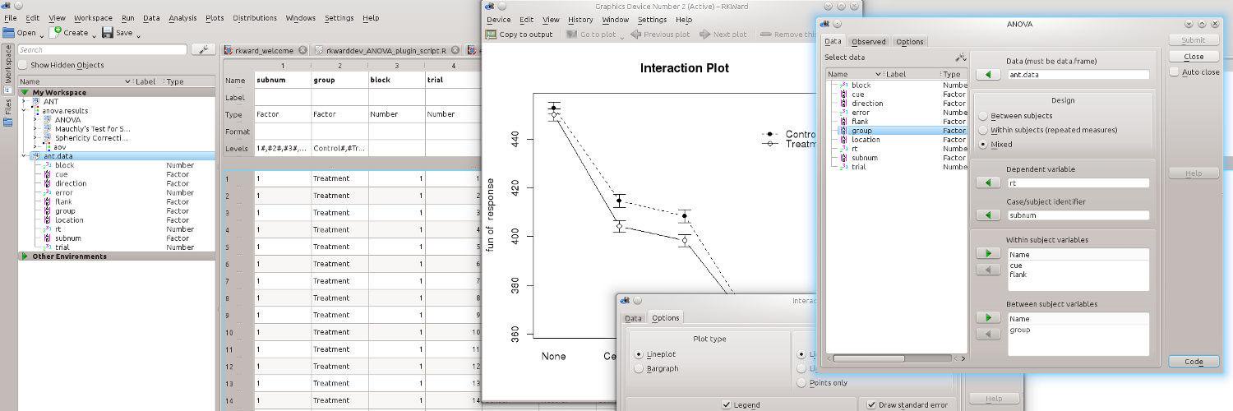Screen dimensions: 1233x411
Task: Switch to Options tab in interaction plot dialog
Action: [665, 318]
